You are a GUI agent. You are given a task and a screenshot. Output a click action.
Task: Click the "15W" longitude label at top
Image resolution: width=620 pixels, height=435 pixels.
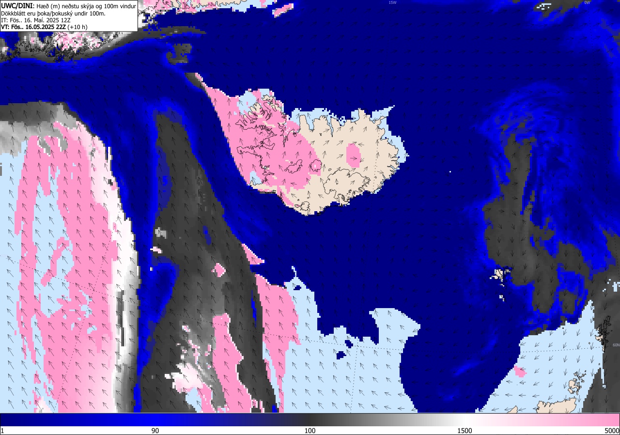point(392,2)
